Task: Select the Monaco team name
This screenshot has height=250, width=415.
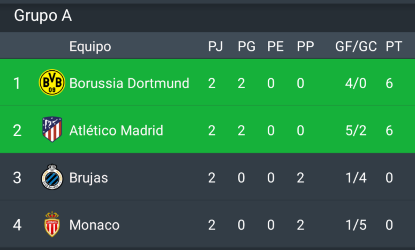Action: point(95,225)
